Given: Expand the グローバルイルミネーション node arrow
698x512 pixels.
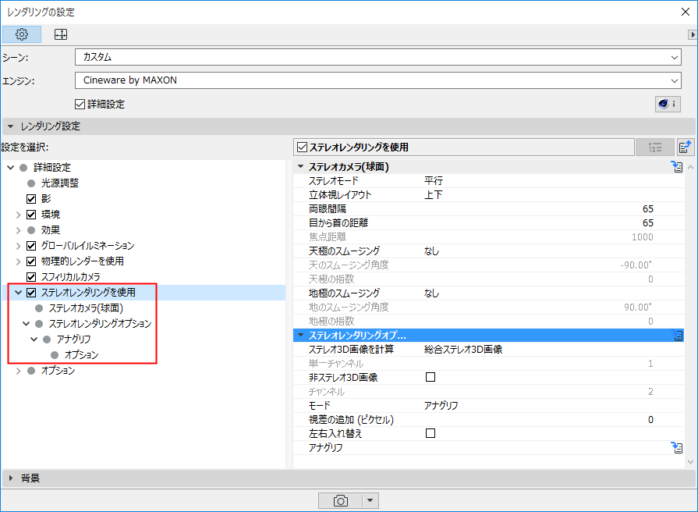Looking at the screenshot, I should tap(18, 246).
